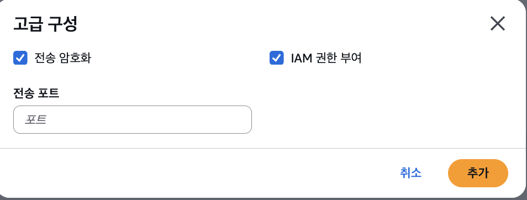Close the 고급 구성 dialog with X
Viewport: 527px width, 200px height.
click(x=497, y=24)
